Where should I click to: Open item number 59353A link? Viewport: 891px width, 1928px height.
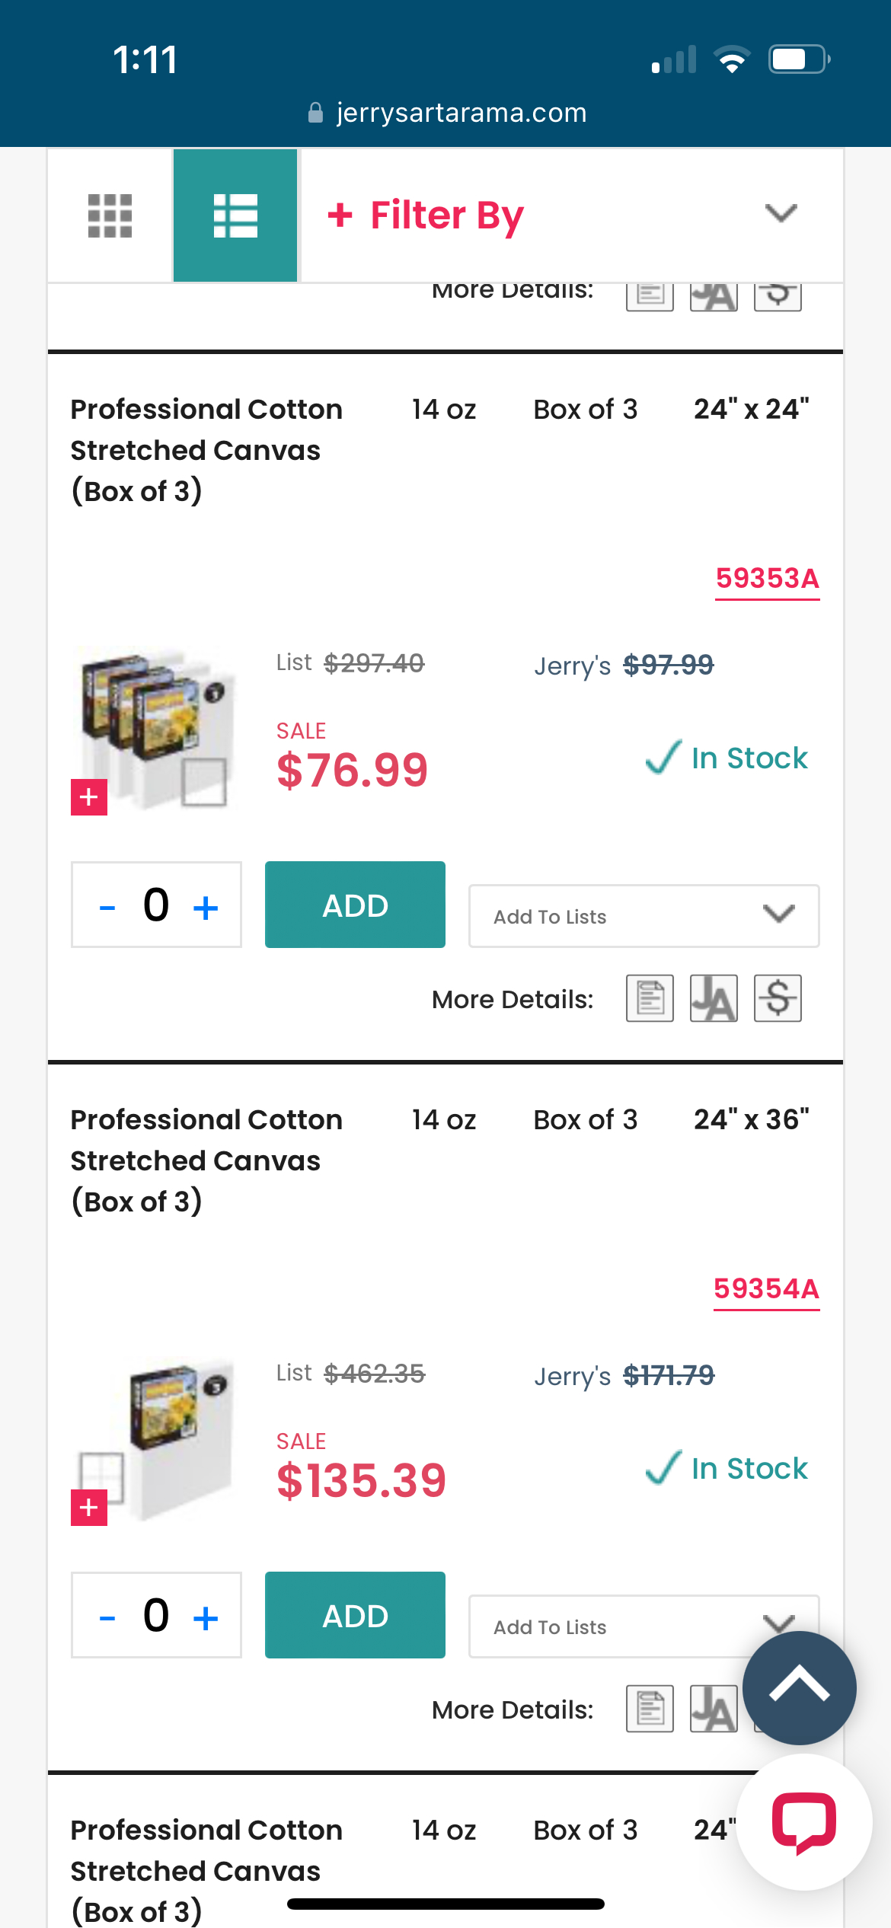click(767, 579)
